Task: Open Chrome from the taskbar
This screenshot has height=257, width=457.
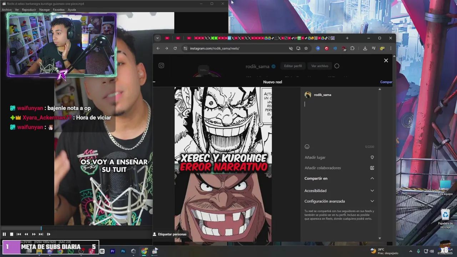Action: [x=144, y=251]
